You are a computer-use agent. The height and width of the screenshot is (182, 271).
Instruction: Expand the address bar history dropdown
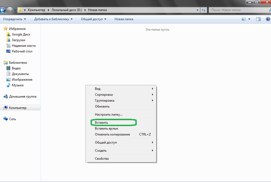click(x=197, y=10)
